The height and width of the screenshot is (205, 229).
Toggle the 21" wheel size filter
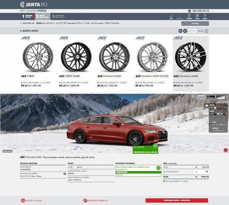coord(195,31)
